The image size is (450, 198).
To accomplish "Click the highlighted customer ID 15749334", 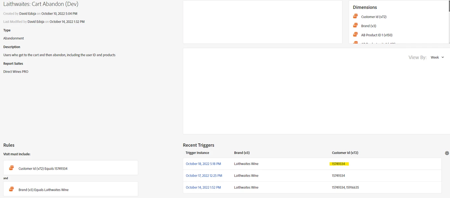I will 339,164.
